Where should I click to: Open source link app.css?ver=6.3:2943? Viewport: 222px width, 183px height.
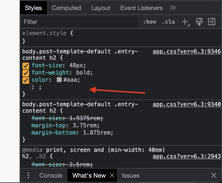(187, 156)
